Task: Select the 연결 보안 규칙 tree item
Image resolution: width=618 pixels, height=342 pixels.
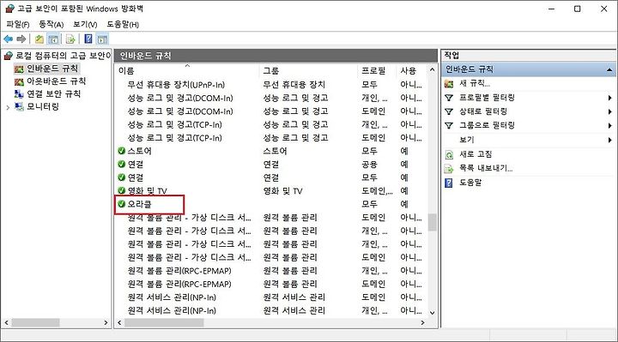Action: (53, 94)
